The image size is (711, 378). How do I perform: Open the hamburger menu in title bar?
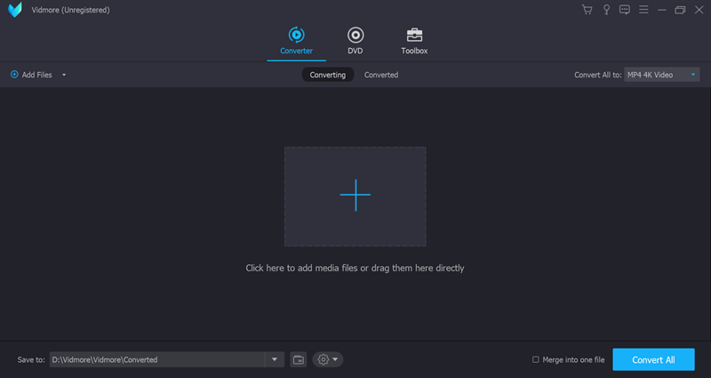(643, 10)
